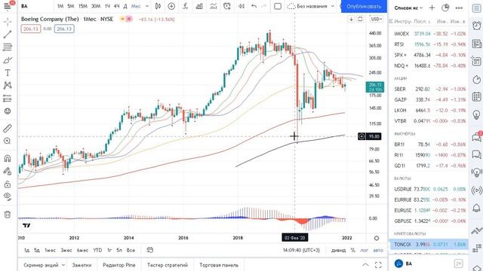Image resolution: width=483 pixels, height=271 pixels.
Task: Create an alert with the clock-plus icon
Action: (x=227, y=6)
